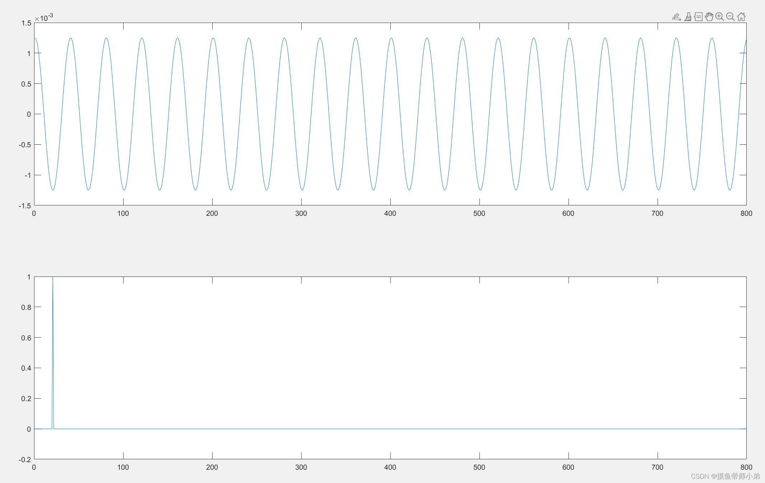
Task: Activate the zoom in magnifier
Action: pyautogui.click(x=719, y=17)
